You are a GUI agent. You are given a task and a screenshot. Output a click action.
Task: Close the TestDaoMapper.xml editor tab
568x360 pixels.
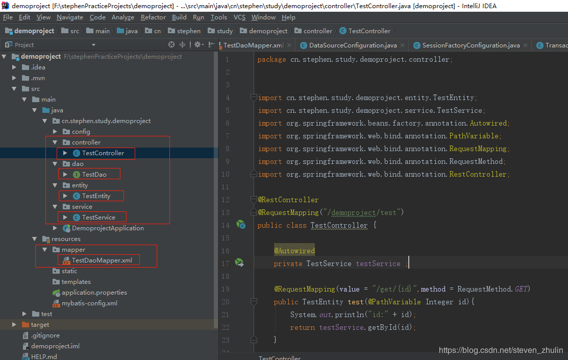288,44
